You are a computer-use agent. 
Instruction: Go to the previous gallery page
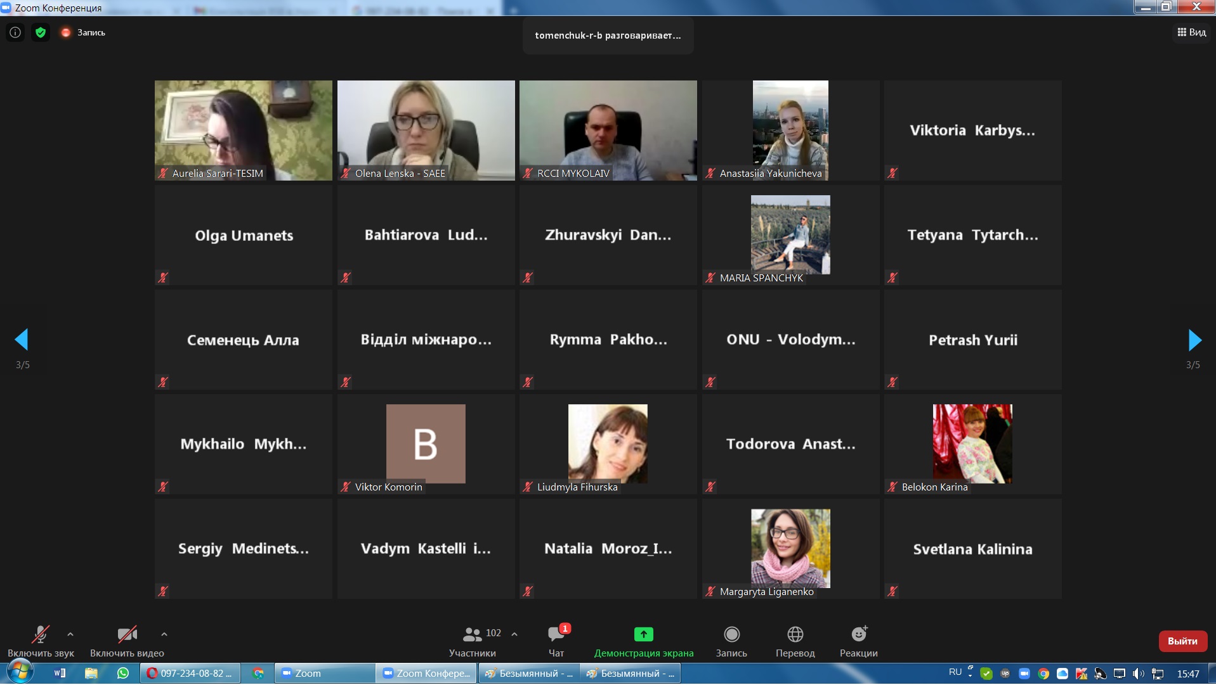click(22, 340)
